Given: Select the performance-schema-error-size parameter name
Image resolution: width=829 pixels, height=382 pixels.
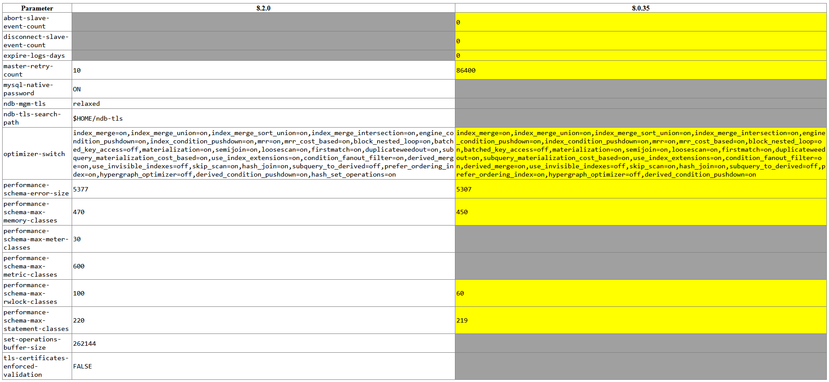Looking at the screenshot, I should click(36, 189).
